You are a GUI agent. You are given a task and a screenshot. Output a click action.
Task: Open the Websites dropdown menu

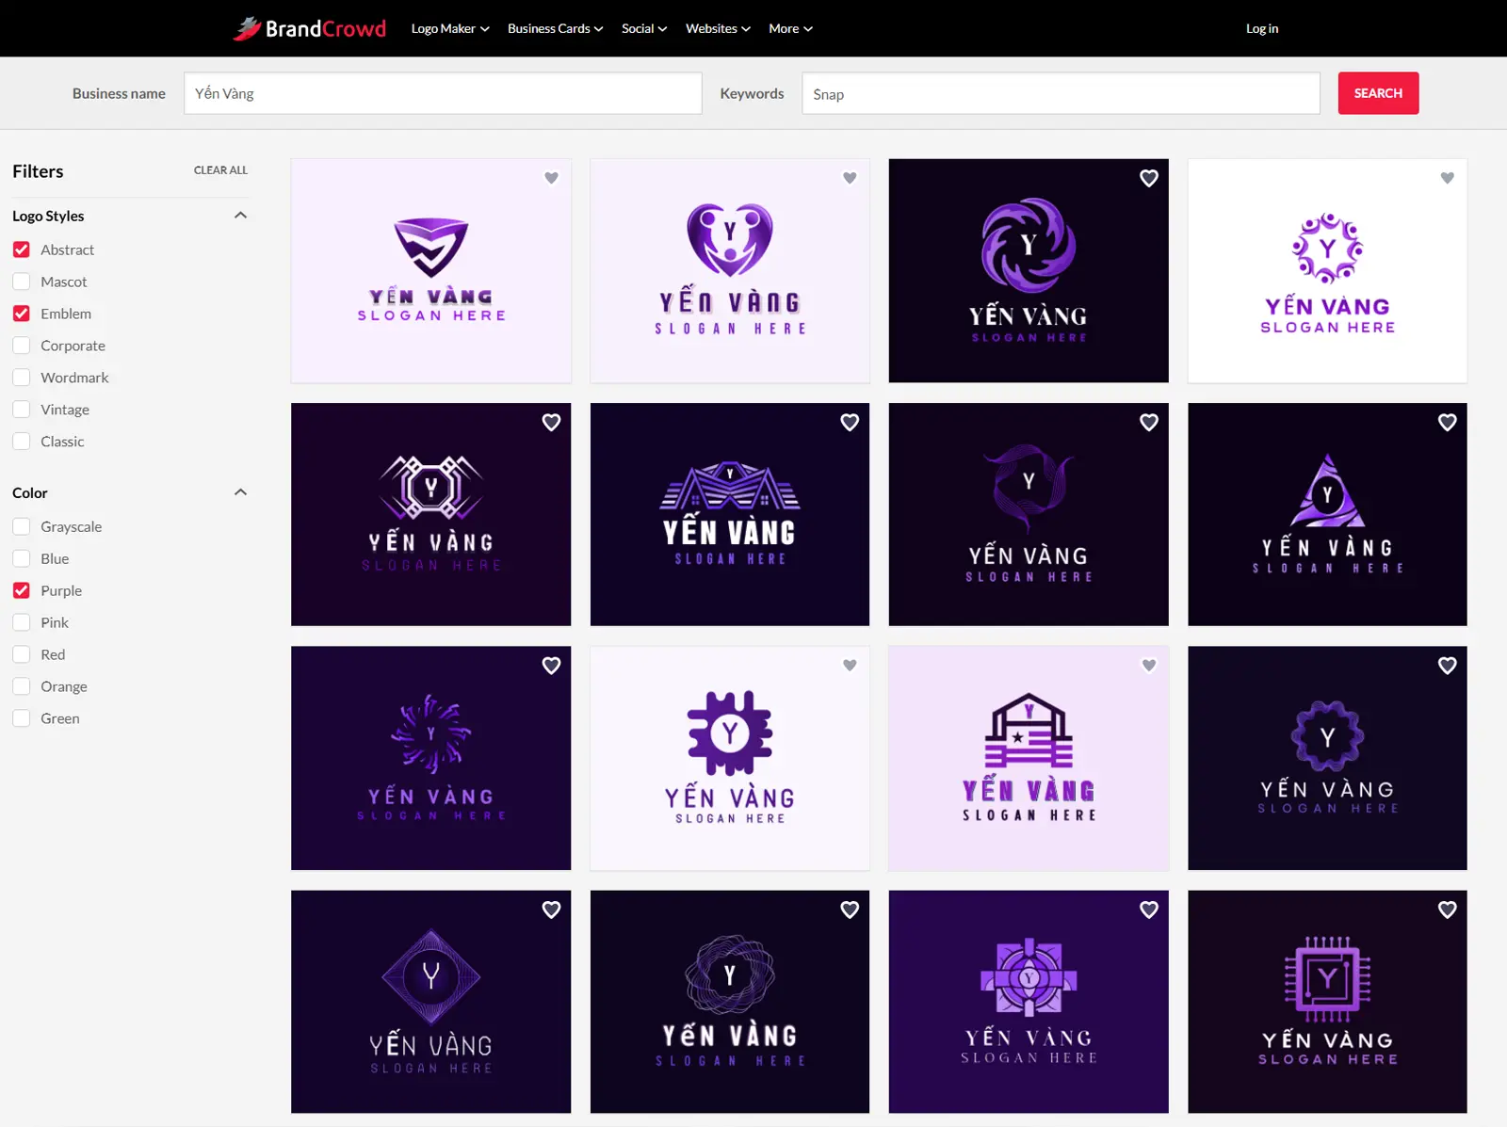[x=718, y=28]
